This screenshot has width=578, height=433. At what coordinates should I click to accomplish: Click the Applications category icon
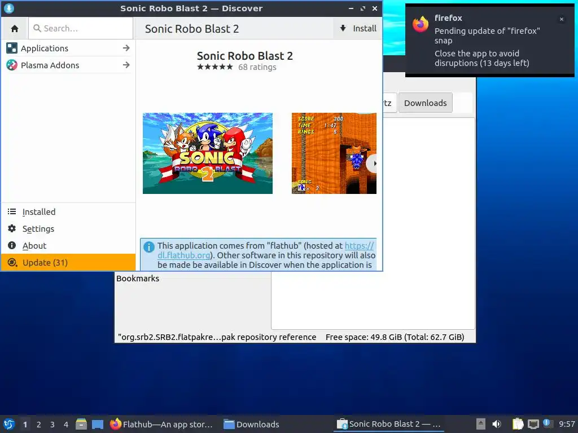click(x=12, y=48)
